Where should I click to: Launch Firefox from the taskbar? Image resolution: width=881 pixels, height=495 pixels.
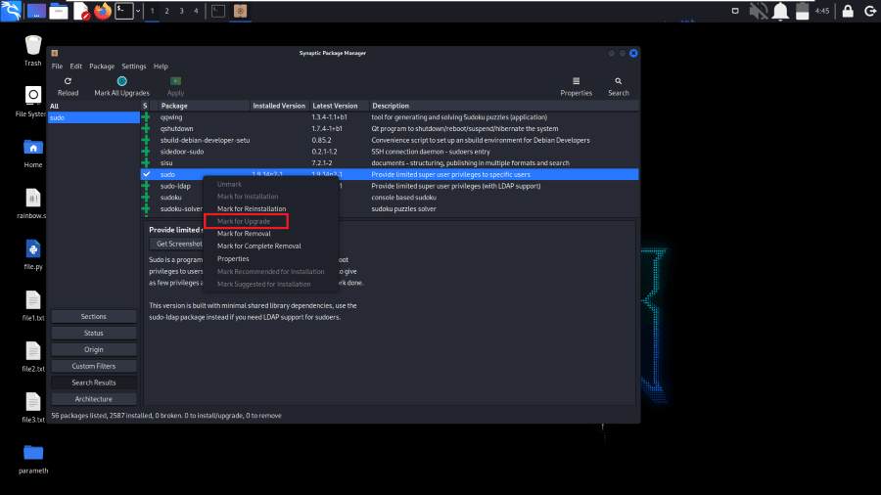click(x=103, y=11)
